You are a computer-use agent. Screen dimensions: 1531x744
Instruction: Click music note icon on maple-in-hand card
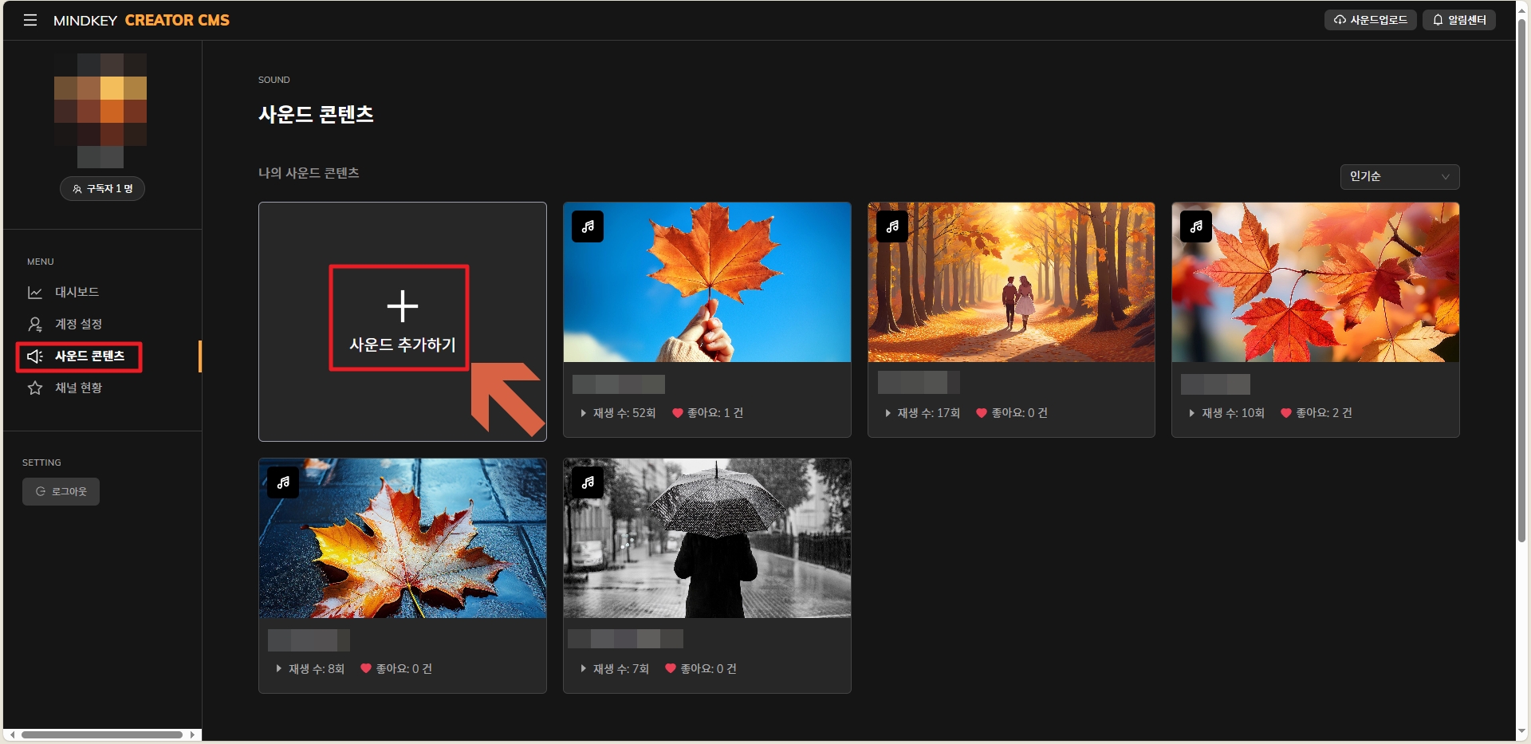click(x=588, y=226)
